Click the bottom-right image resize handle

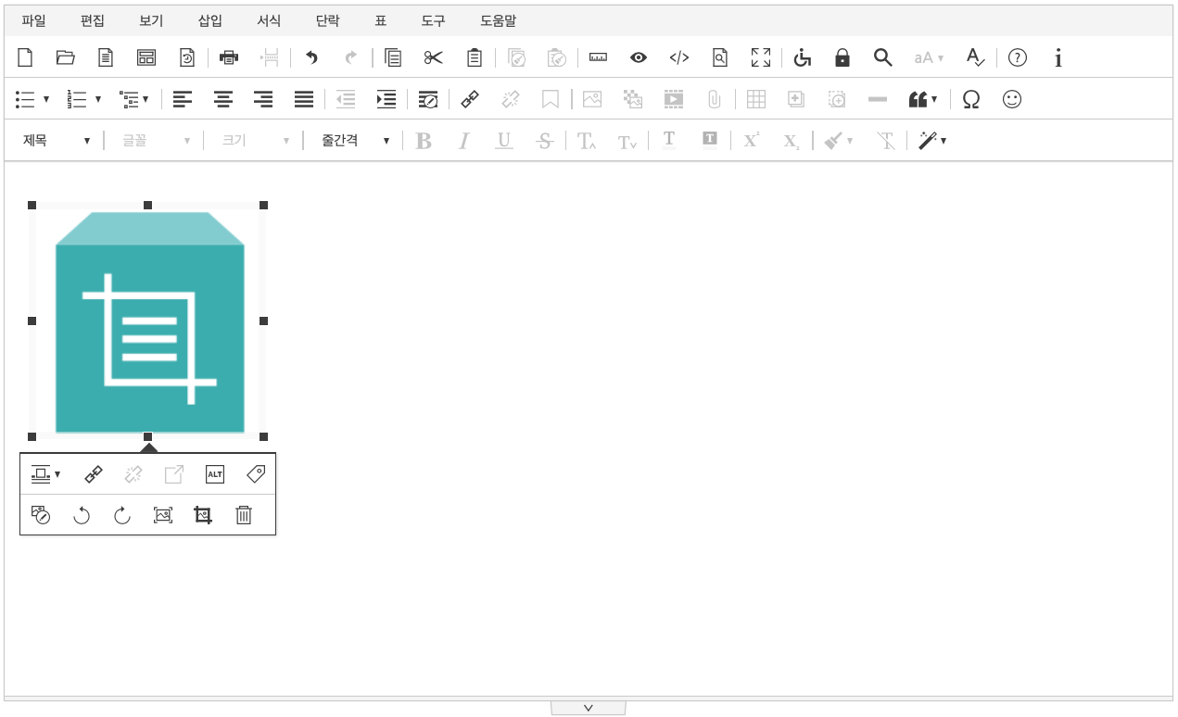point(263,436)
